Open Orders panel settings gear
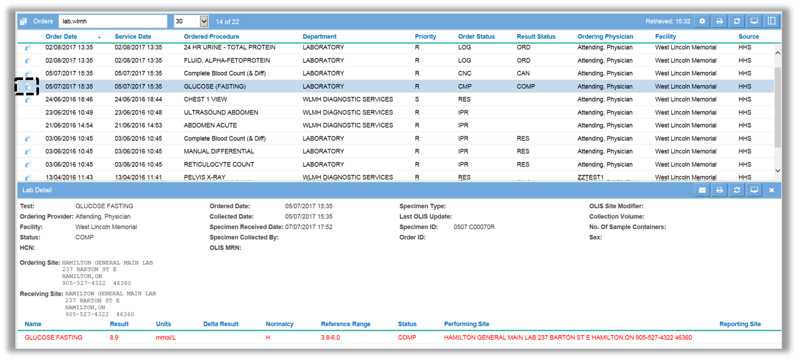The height and width of the screenshot is (362, 802). 702,21
